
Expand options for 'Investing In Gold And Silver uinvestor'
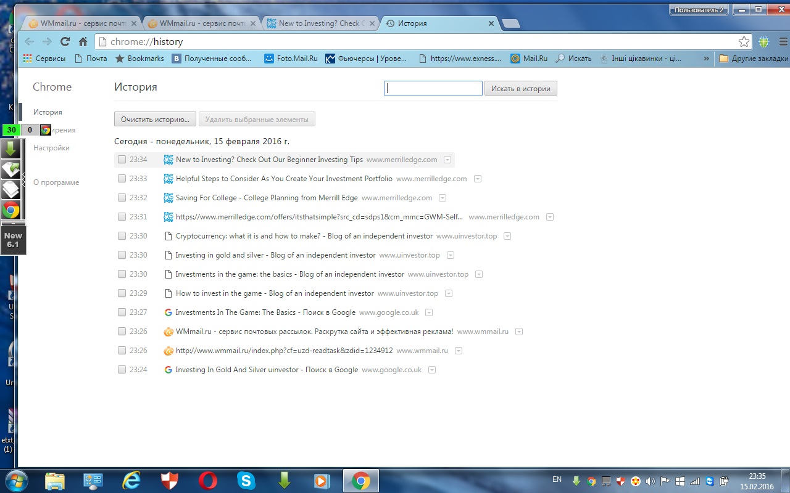click(x=432, y=370)
